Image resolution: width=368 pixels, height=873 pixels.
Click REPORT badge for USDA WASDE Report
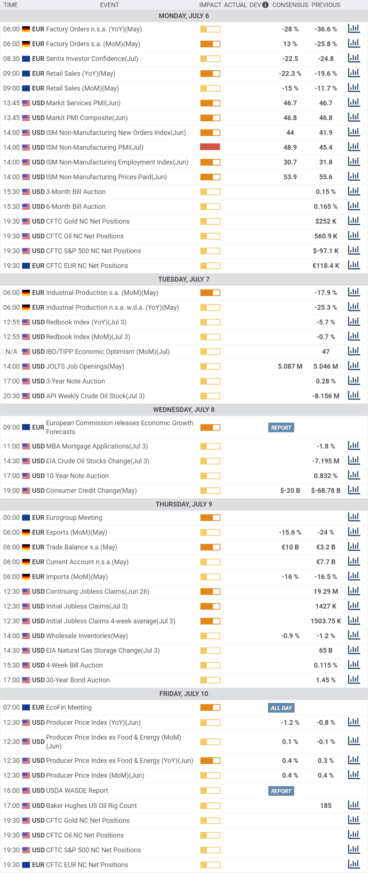[x=281, y=791]
